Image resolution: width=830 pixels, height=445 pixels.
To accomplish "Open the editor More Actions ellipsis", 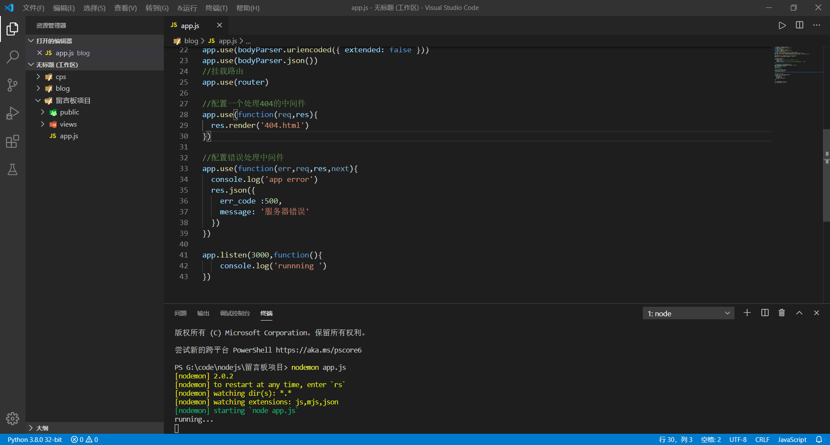I will (816, 25).
